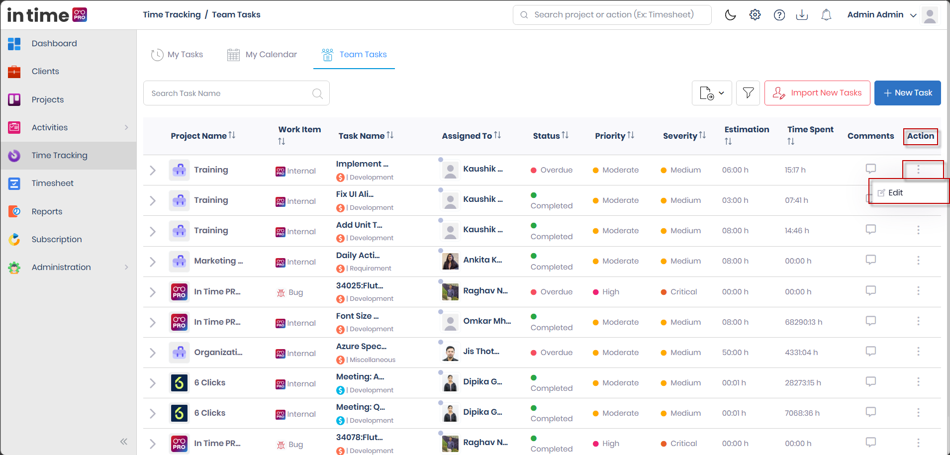Screen dimensions: 950x455
Task: Expand the Organizati project row
Action: pyautogui.click(x=153, y=353)
